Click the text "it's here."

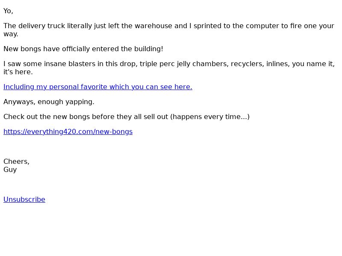coord(18,72)
